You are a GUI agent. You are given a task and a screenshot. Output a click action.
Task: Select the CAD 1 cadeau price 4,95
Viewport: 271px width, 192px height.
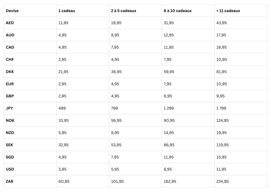point(62,47)
